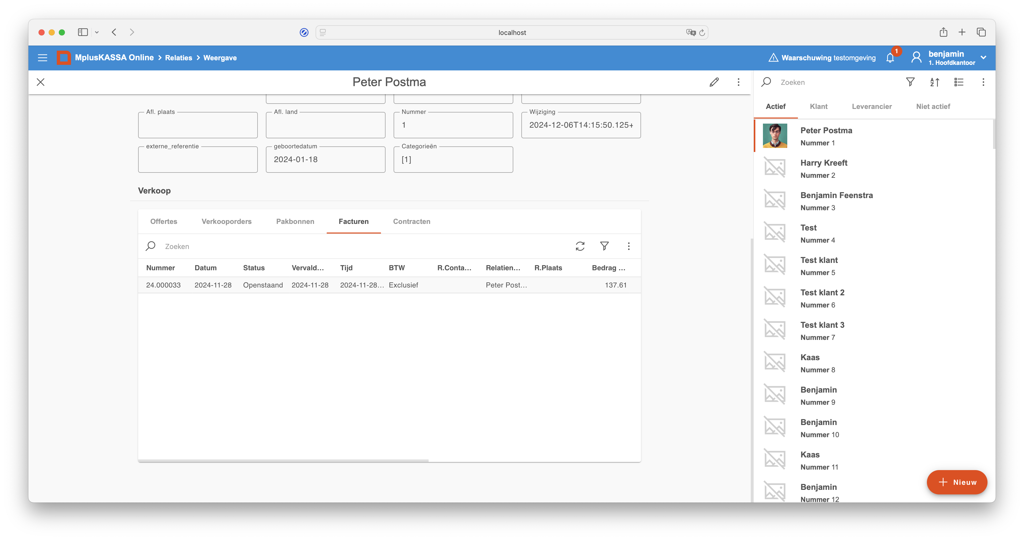Filter the Facturen table
Viewport: 1024px width, 540px height.
click(x=604, y=246)
